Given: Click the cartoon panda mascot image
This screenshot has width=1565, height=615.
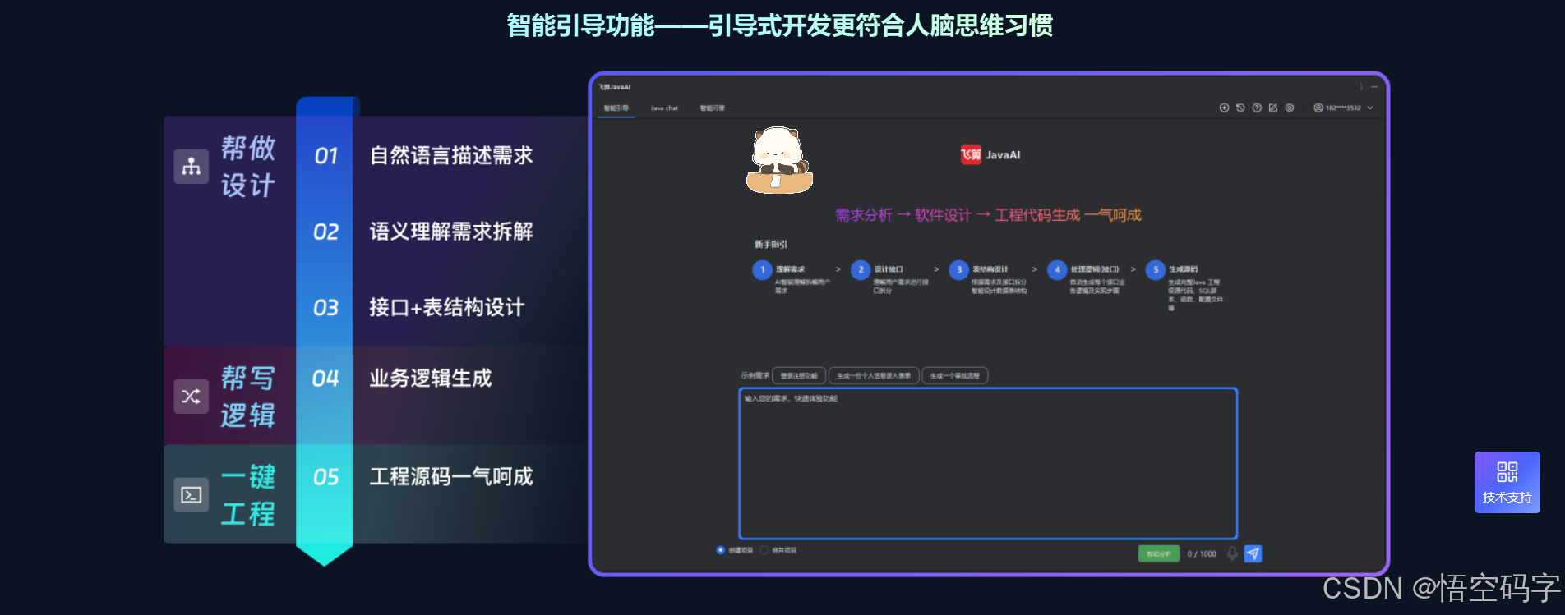Looking at the screenshot, I should (779, 160).
